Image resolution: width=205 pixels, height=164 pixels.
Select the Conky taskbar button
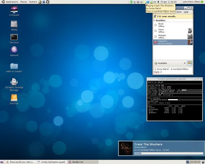[51, 162]
